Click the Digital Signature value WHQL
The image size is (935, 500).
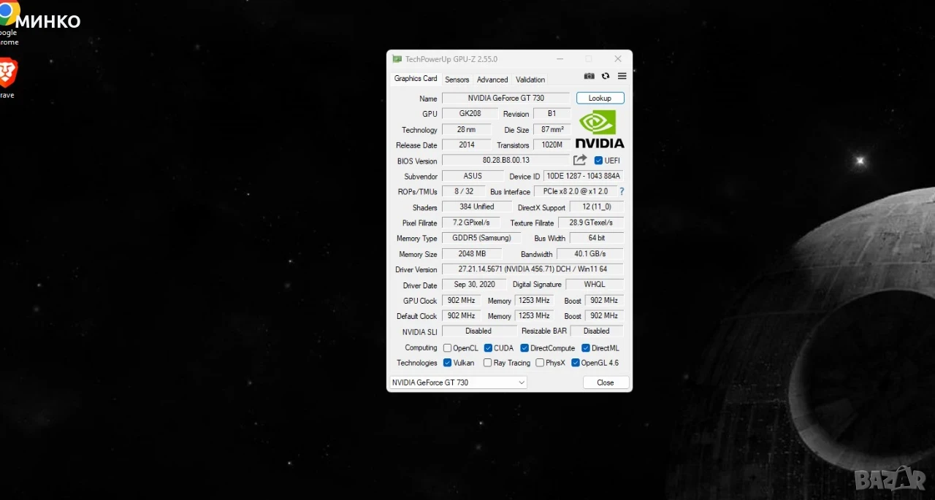tap(595, 285)
